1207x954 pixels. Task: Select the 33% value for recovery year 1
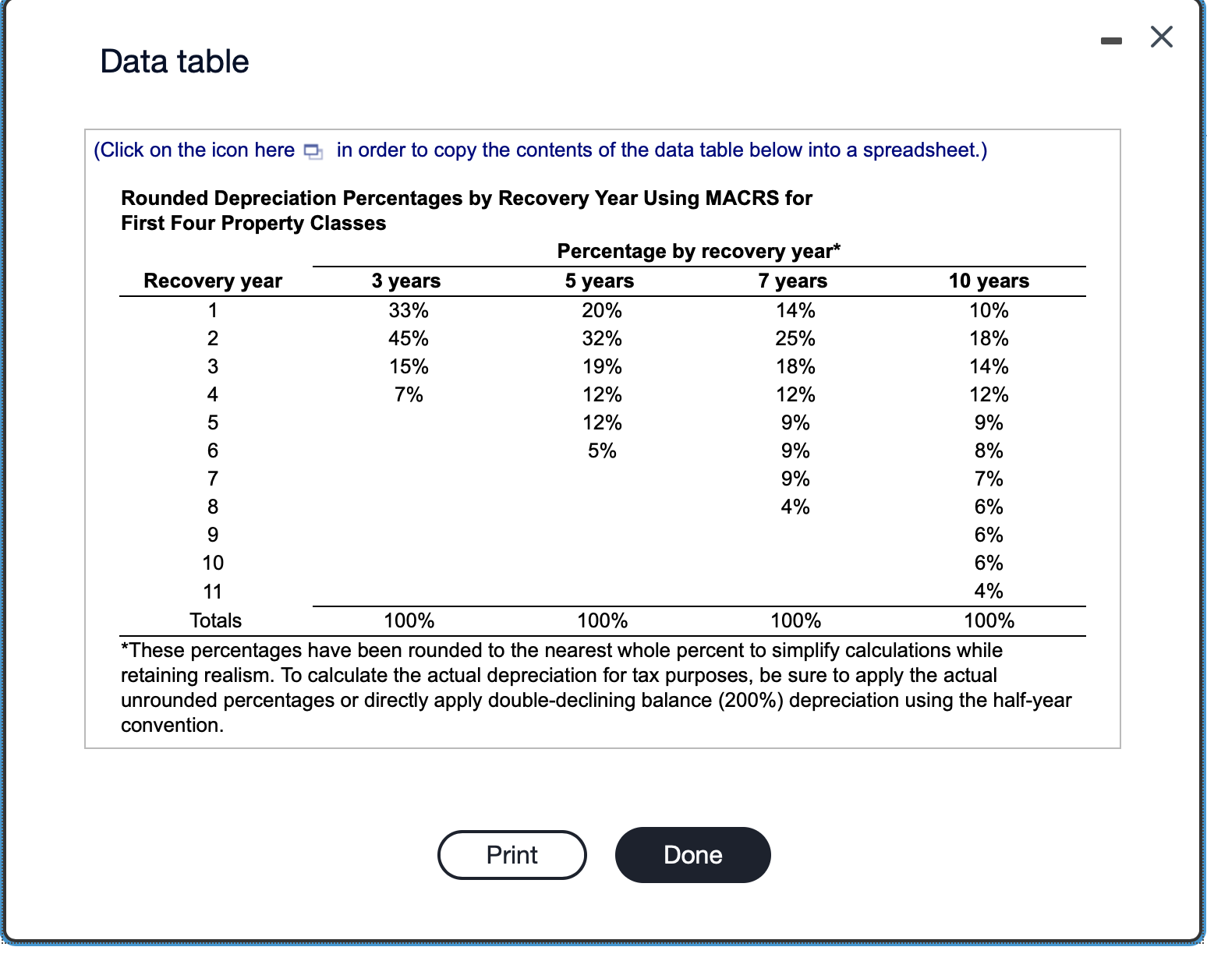click(x=406, y=309)
